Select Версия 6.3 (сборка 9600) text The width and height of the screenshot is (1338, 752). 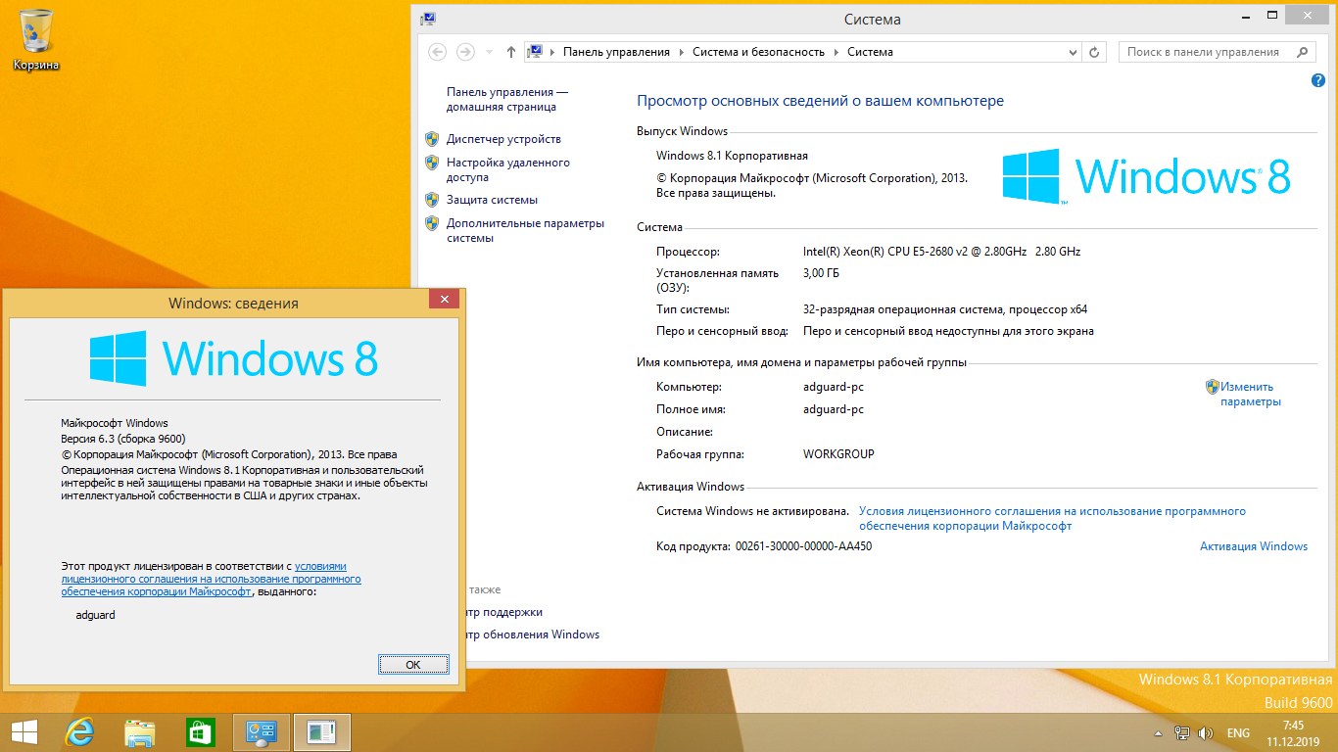click(x=123, y=439)
